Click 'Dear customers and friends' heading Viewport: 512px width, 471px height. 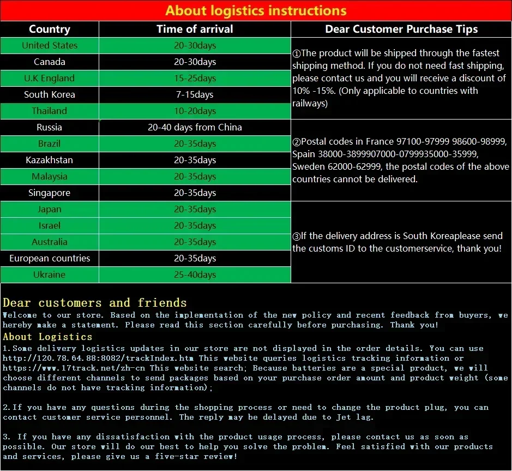coord(95,303)
